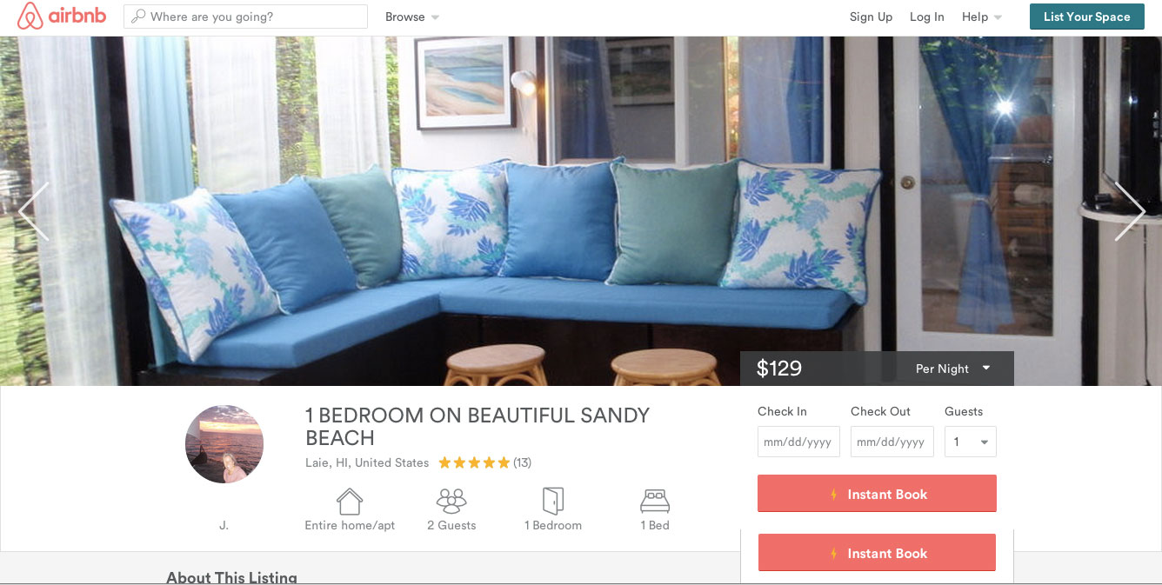Click the 1 Bedroom door icon

(553, 501)
